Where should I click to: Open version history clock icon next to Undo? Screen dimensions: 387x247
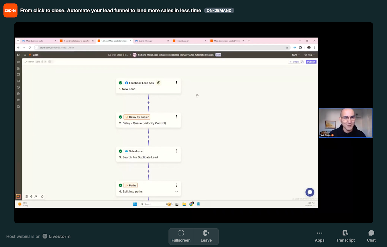coord(302,62)
